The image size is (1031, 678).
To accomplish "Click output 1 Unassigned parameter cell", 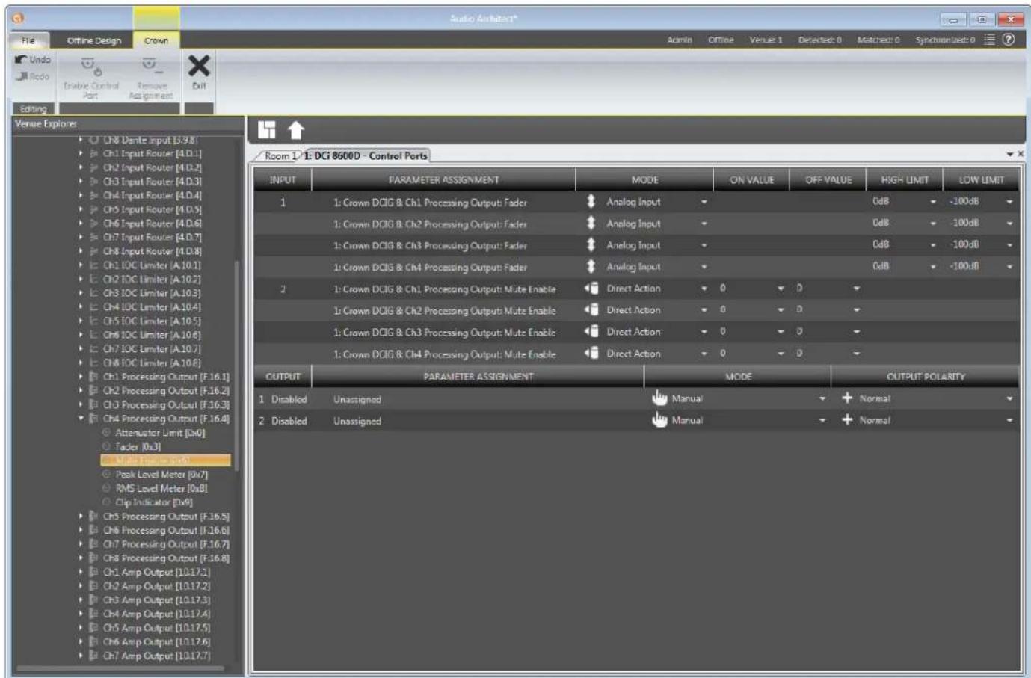I will (357, 399).
